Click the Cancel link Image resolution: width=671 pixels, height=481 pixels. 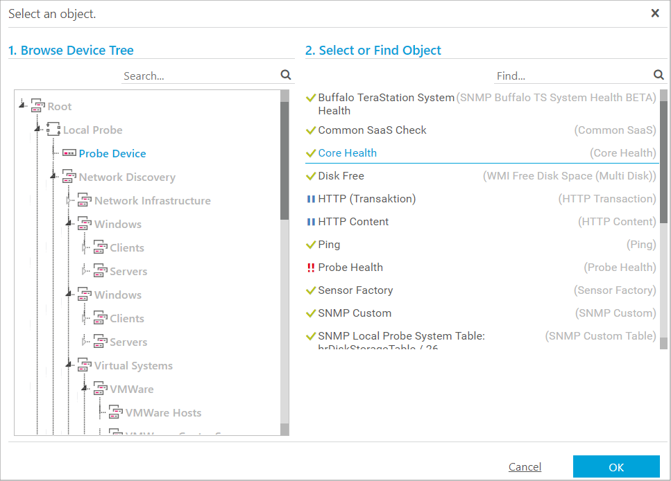pos(525,467)
